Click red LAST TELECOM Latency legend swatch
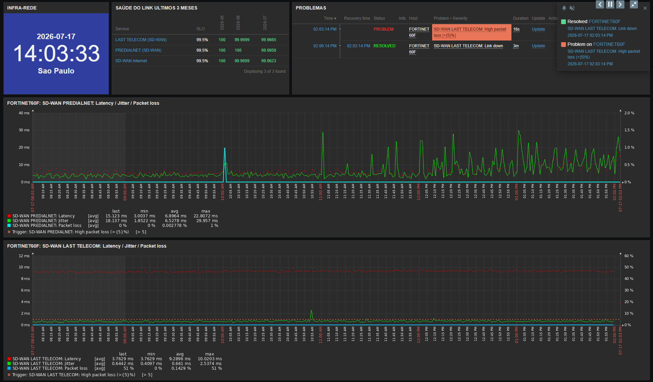This screenshot has height=382, width=653. [x=9, y=359]
